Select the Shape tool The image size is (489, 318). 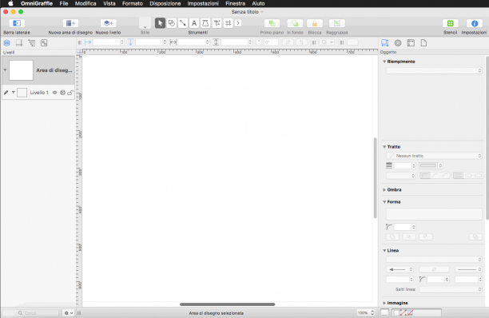pyautogui.click(x=172, y=23)
